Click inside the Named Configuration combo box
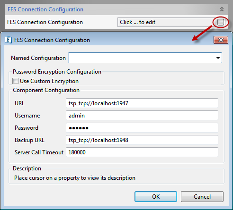Screen dimensions: 233x210 click(x=145, y=58)
